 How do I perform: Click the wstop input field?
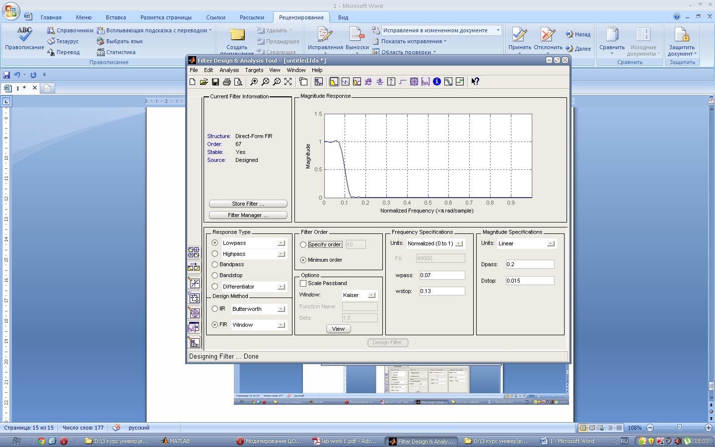[442, 291]
